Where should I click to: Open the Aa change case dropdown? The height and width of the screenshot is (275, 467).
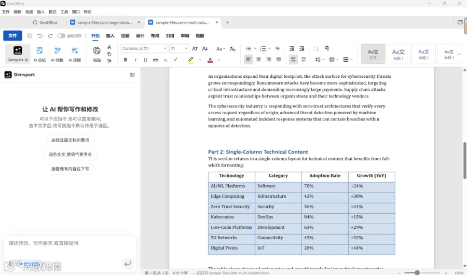(x=221, y=49)
